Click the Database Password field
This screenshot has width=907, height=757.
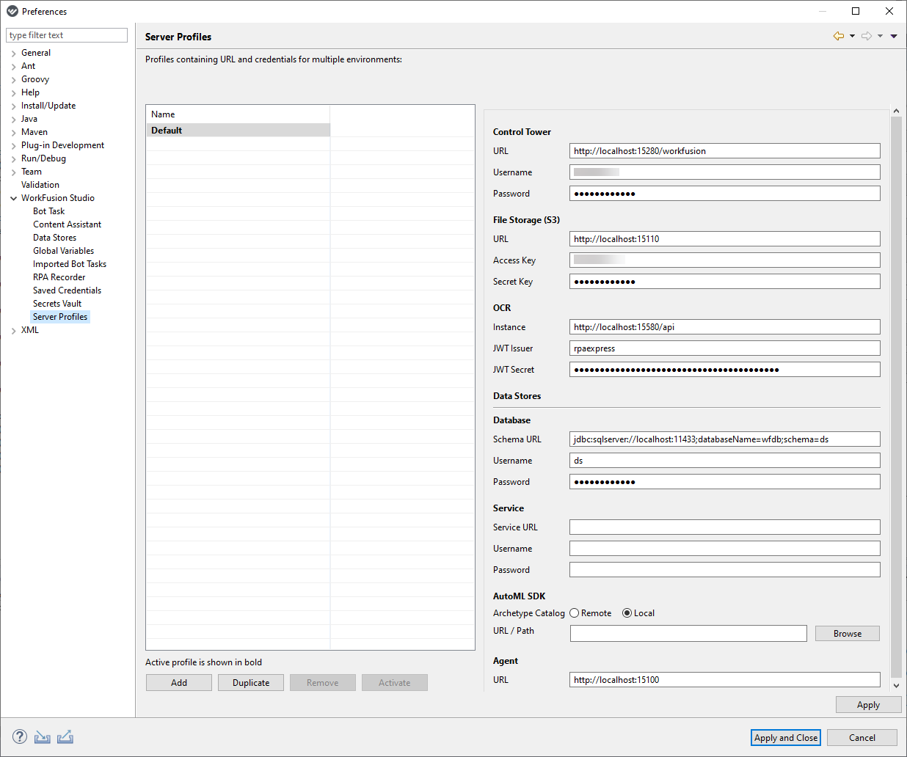pyautogui.click(x=725, y=482)
